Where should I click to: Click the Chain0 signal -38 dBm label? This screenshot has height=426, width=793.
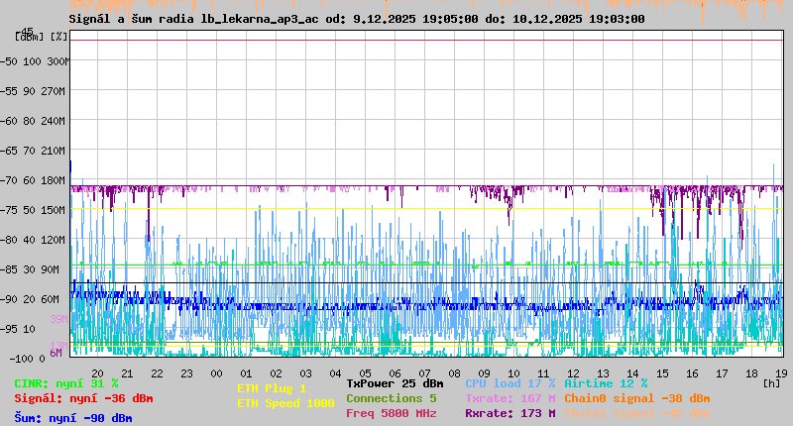coord(636,398)
